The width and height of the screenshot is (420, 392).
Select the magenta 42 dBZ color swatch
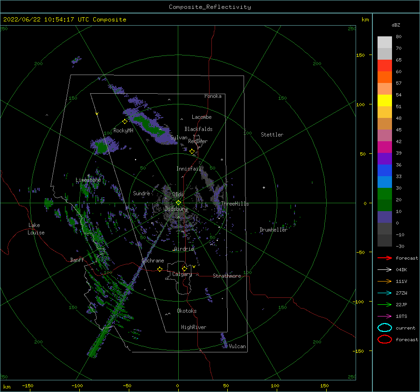[385, 135]
